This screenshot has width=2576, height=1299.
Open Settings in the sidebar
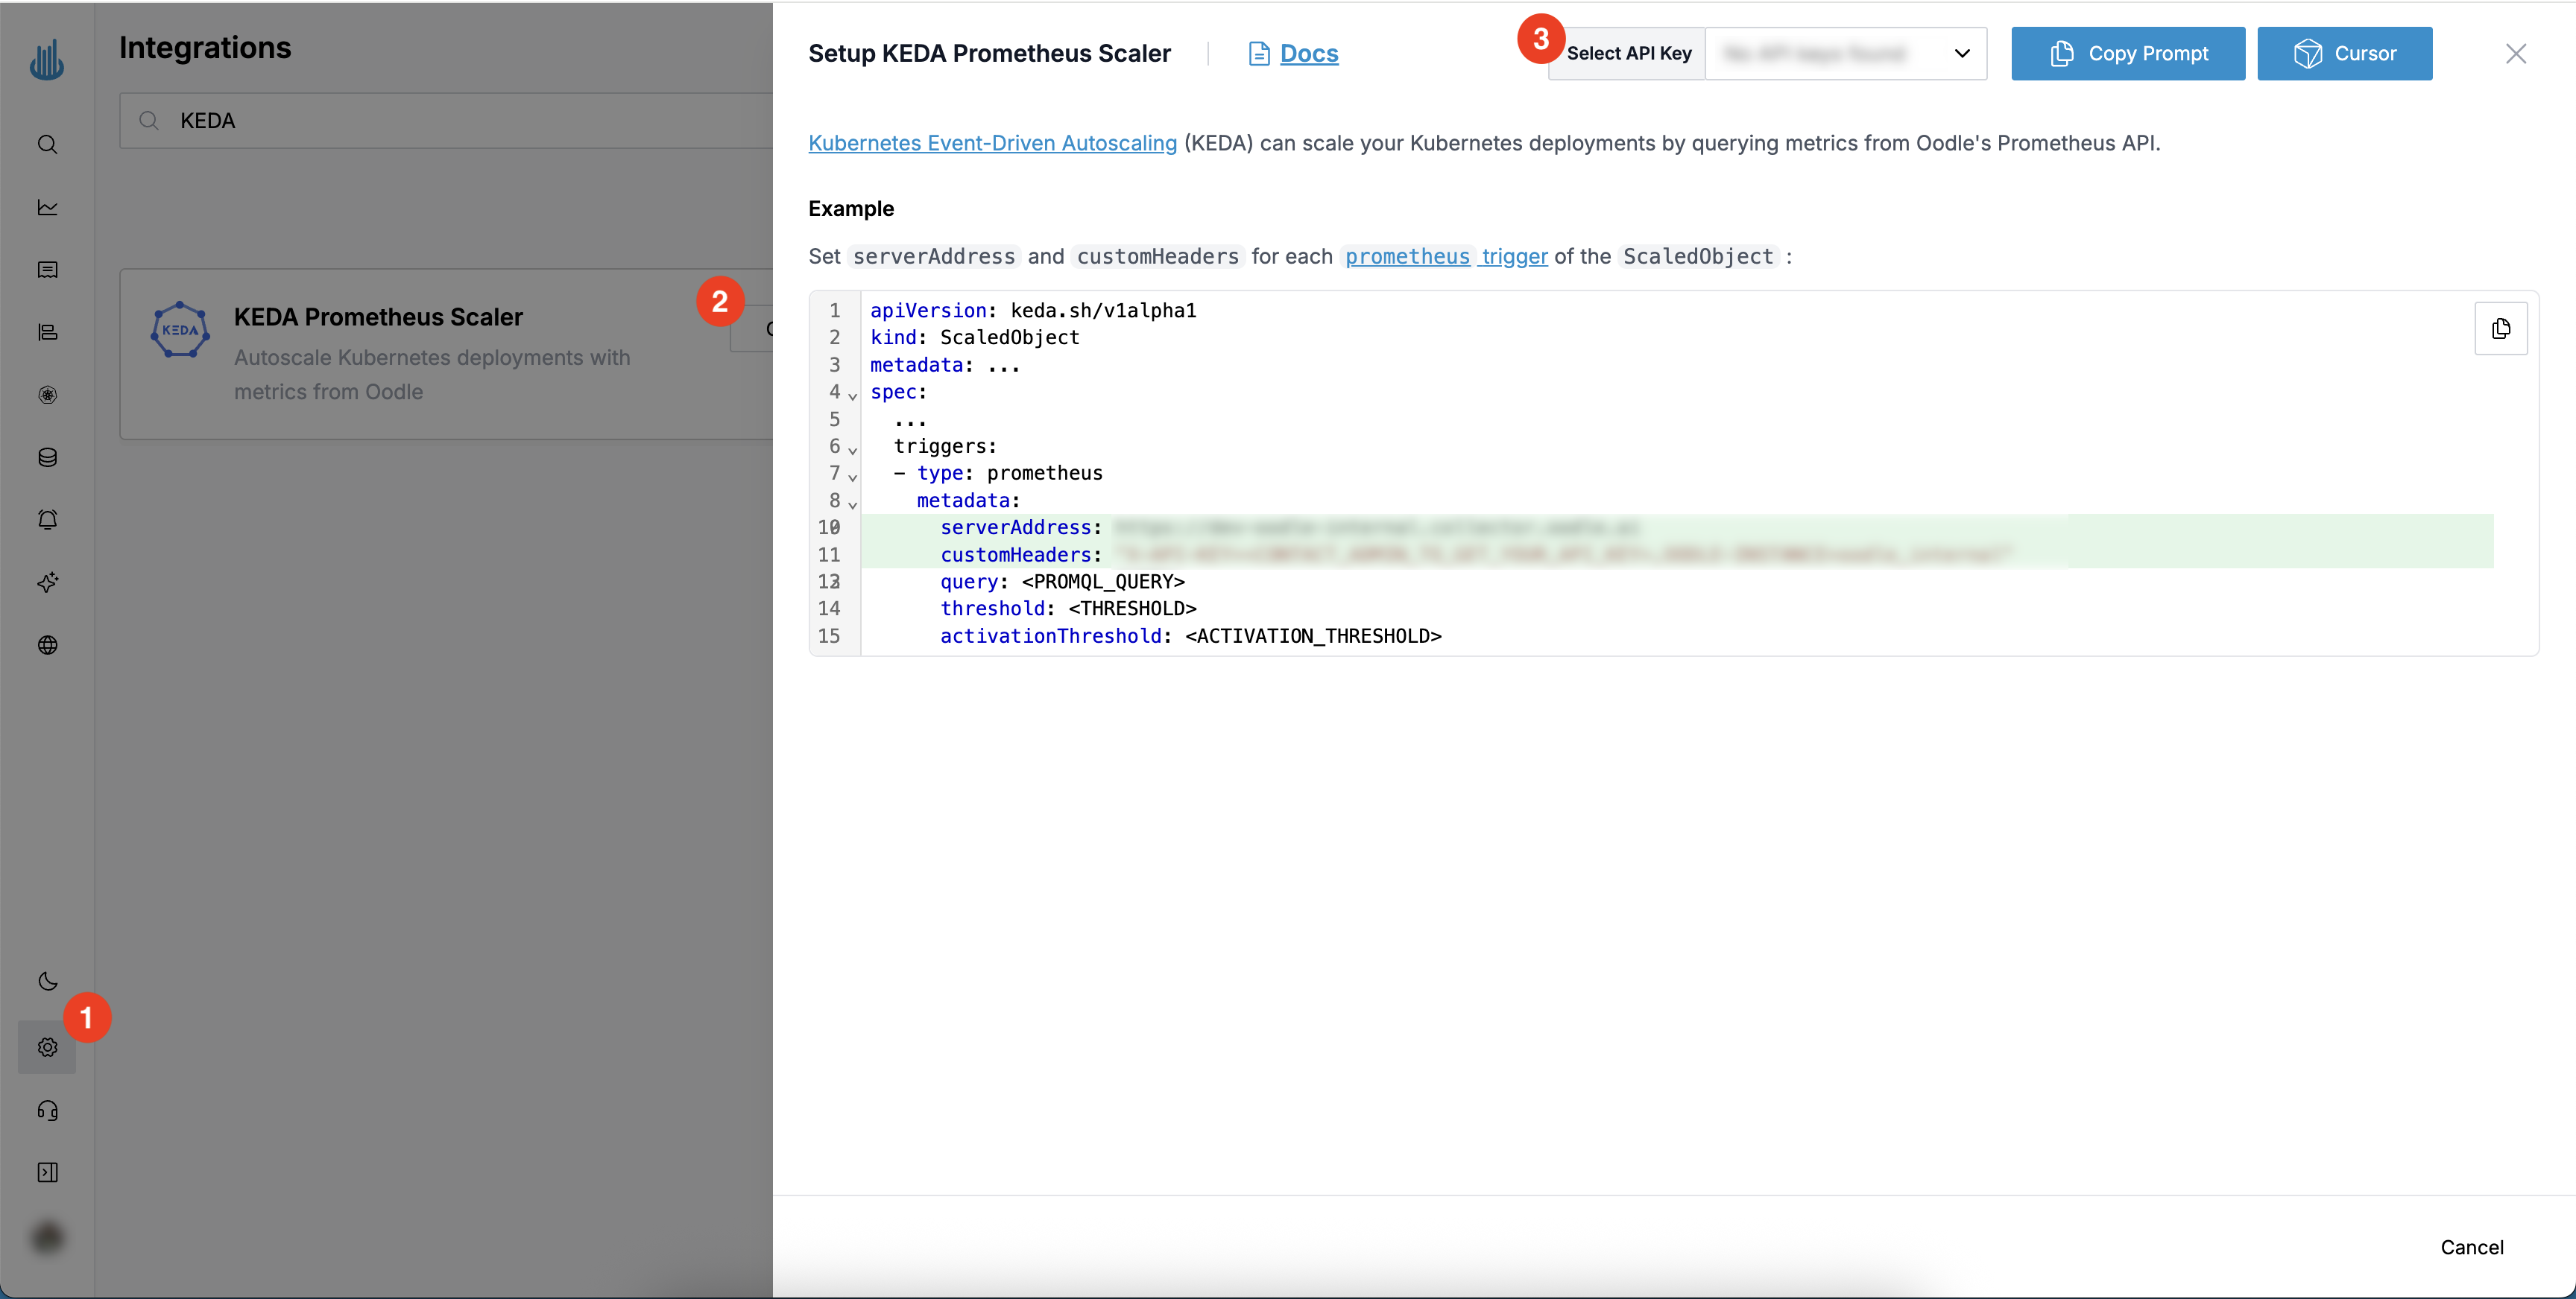tap(47, 1048)
